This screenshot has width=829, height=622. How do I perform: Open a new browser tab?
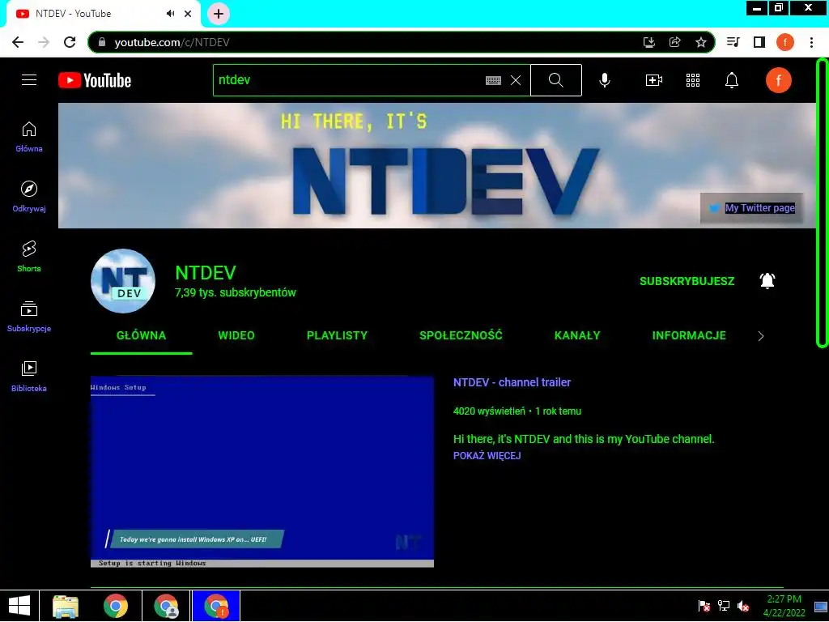(219, 14)
